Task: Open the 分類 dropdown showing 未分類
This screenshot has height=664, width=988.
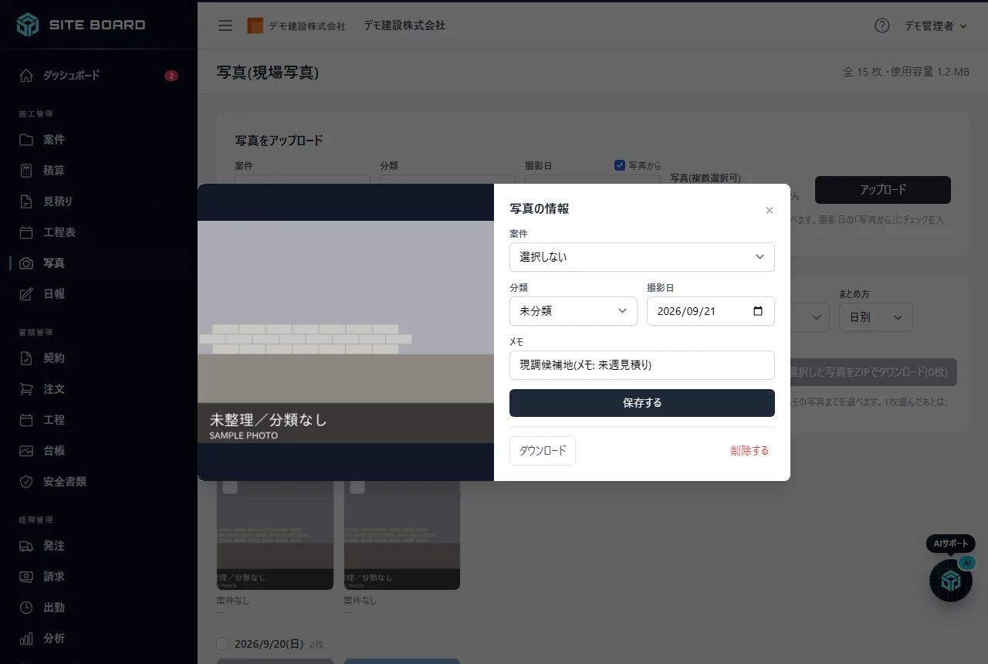Action: (574, 311)
